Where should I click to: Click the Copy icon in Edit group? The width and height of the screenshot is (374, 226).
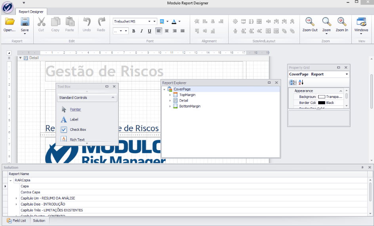pos(55,22)
